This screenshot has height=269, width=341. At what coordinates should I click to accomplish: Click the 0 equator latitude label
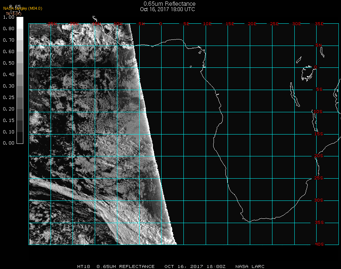(x=316, y=67)
